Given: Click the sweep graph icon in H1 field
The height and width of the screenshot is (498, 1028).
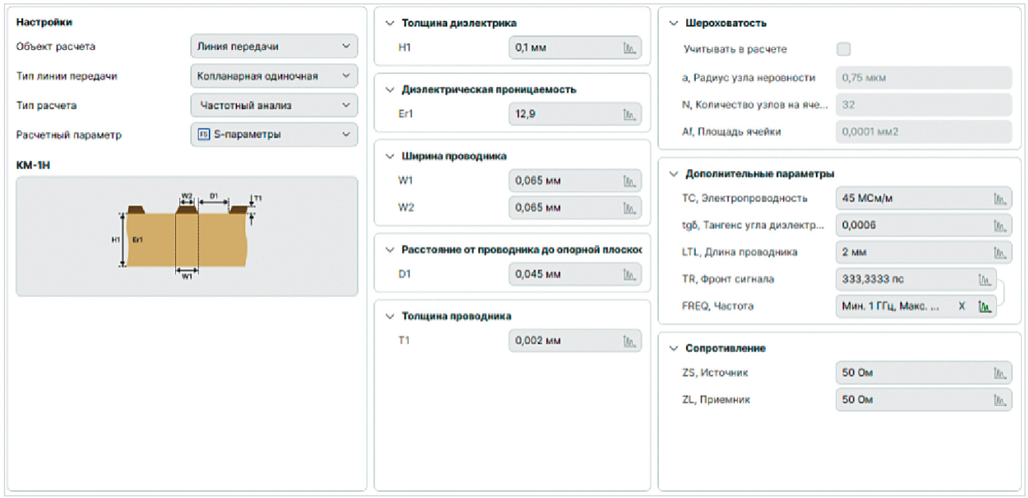Looking at the screenshot, I should tap(629, 48).
